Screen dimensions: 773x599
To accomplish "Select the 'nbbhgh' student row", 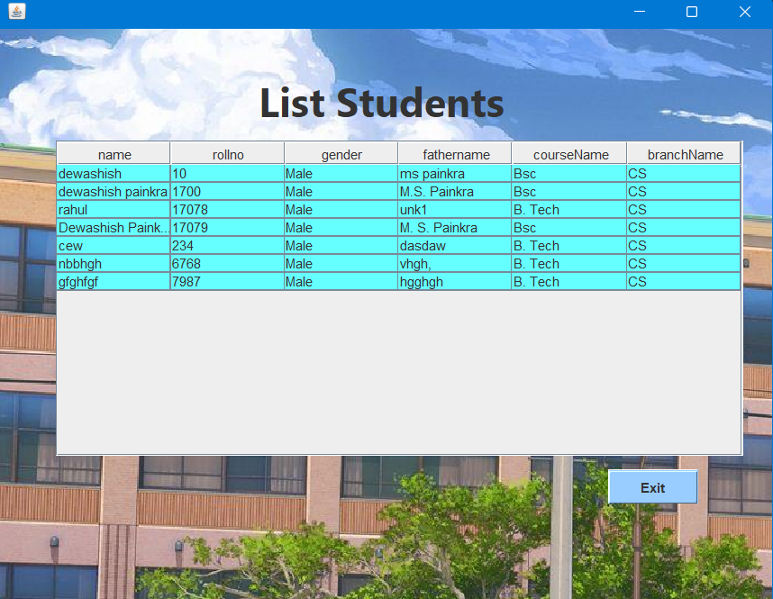I will [114, 263].
